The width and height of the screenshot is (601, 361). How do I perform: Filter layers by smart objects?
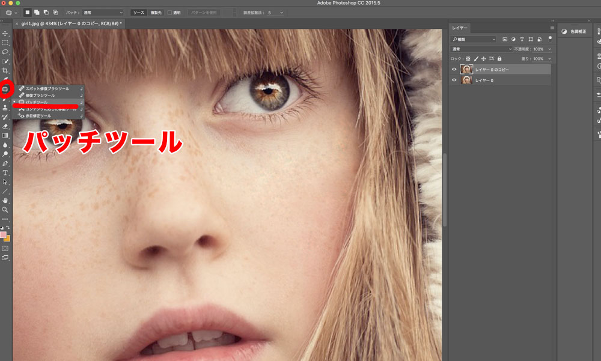click(540, 39)
